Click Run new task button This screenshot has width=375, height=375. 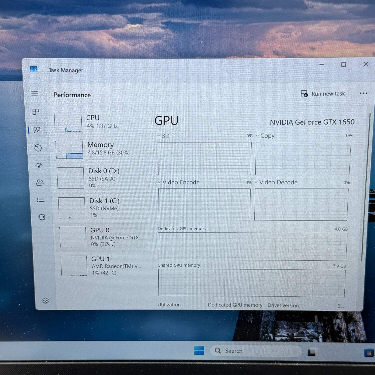(x=323, y=94)
